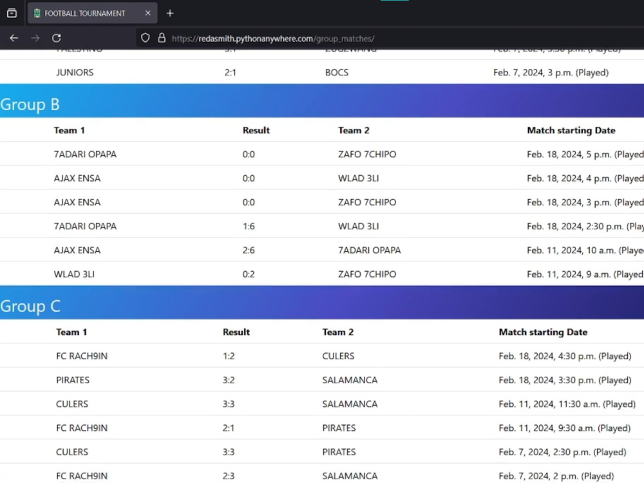644x483 pixels.
Task: Click Group C Result column header
Action: (236, 332)
